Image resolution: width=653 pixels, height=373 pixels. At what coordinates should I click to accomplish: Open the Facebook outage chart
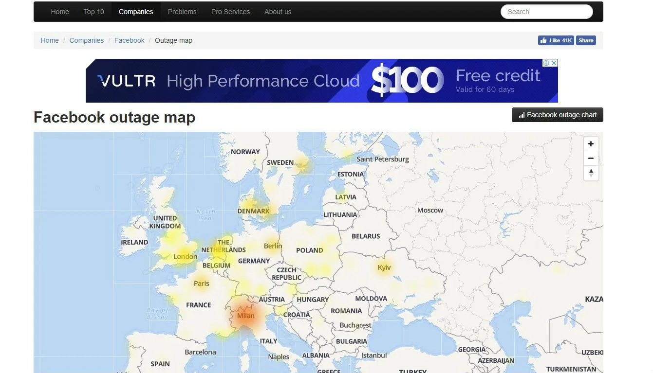pos(557,115)
